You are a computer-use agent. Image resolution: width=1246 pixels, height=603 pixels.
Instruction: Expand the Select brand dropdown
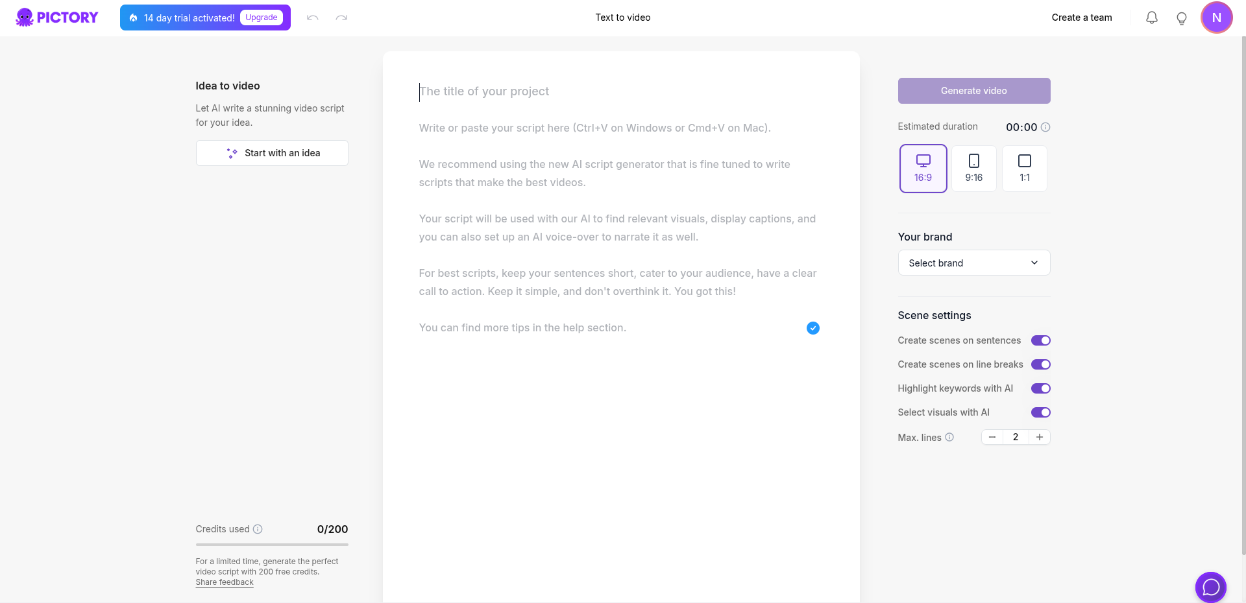pos(973,263)
